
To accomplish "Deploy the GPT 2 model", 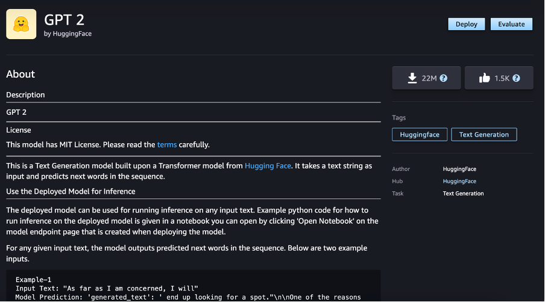I will coord(467,24).
